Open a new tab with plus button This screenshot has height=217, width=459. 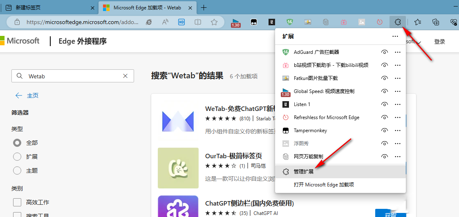204,8
